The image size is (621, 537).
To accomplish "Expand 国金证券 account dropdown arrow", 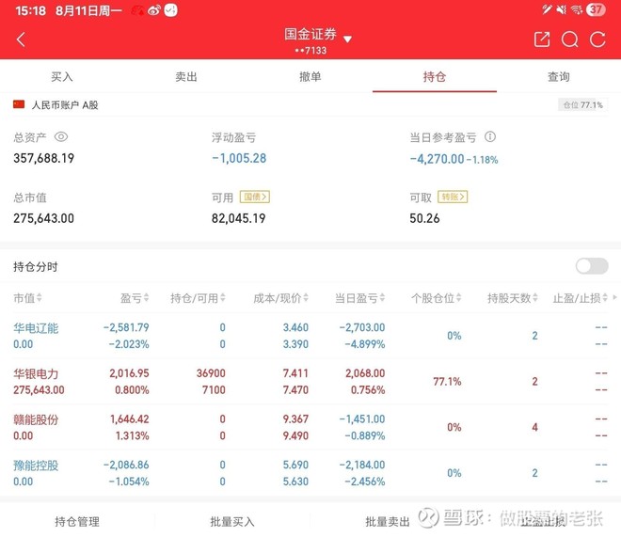I will pos(347,39).
